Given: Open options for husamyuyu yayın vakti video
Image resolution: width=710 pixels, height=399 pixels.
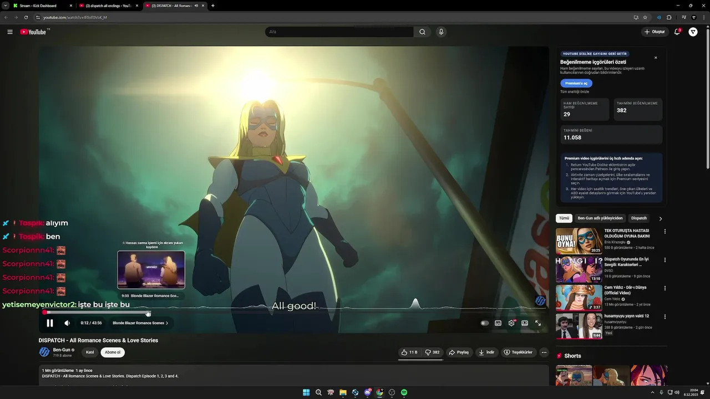Looking at the screenshot, I should [665, 316].
